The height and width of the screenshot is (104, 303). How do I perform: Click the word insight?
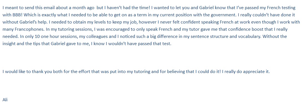pyautogui.click(x=8, y=43)
